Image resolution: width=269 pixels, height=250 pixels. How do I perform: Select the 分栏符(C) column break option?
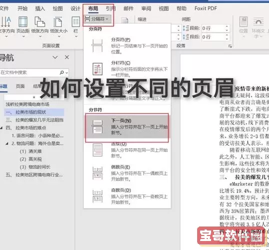pyautogui.click(x=127, y=68)
